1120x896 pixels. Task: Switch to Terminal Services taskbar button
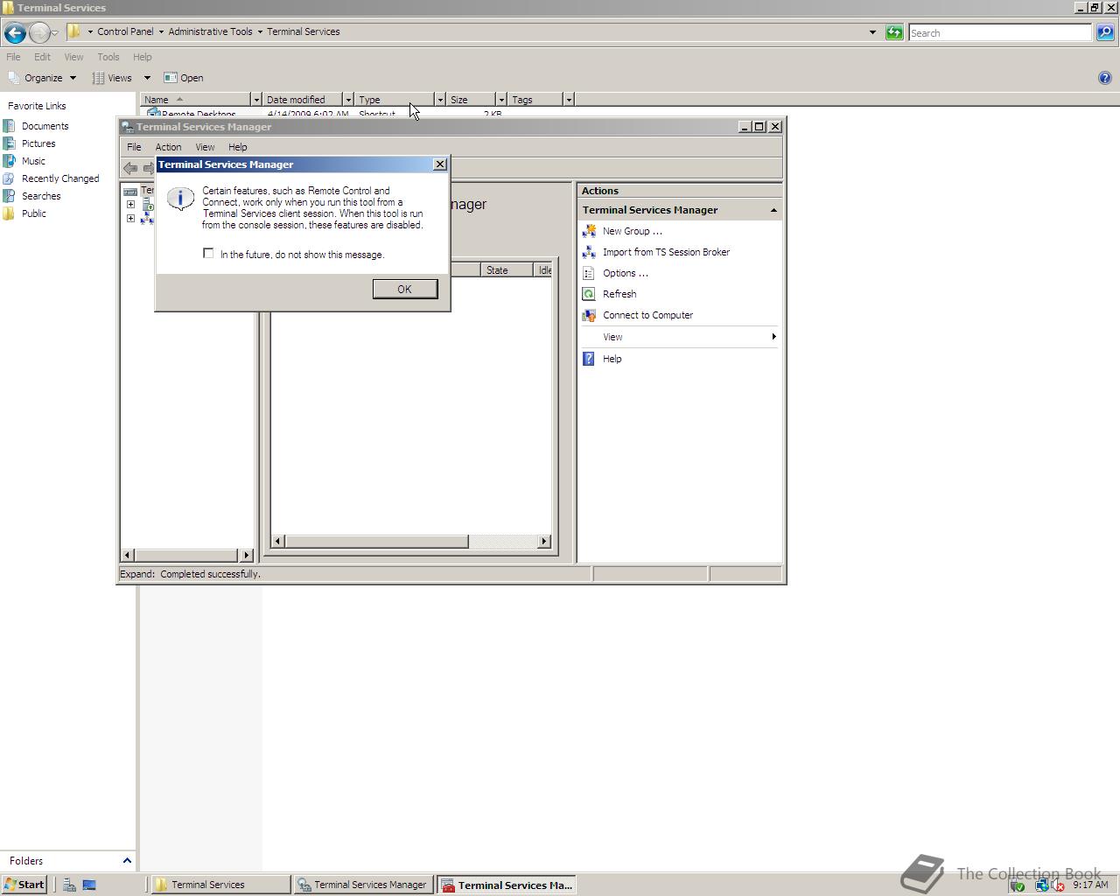click(x=220, y=885)
